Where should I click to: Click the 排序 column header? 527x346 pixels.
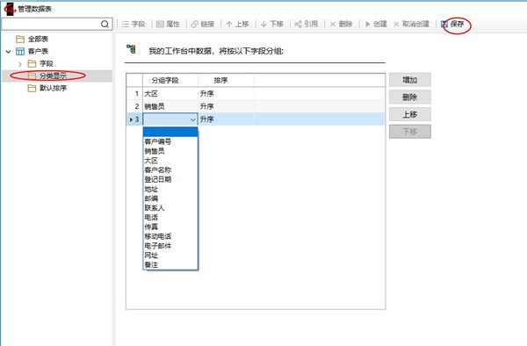click(220, 80)
